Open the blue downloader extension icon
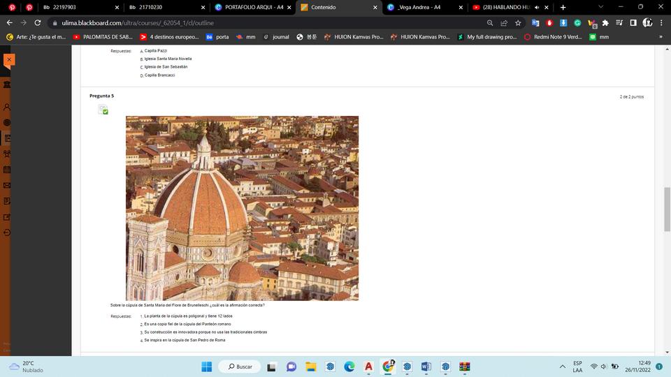Viewport: 671px width, 377px height. [x=563, y=22]
